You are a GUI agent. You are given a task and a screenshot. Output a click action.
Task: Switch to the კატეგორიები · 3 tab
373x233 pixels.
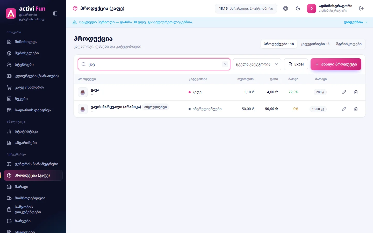pos(315,44)
